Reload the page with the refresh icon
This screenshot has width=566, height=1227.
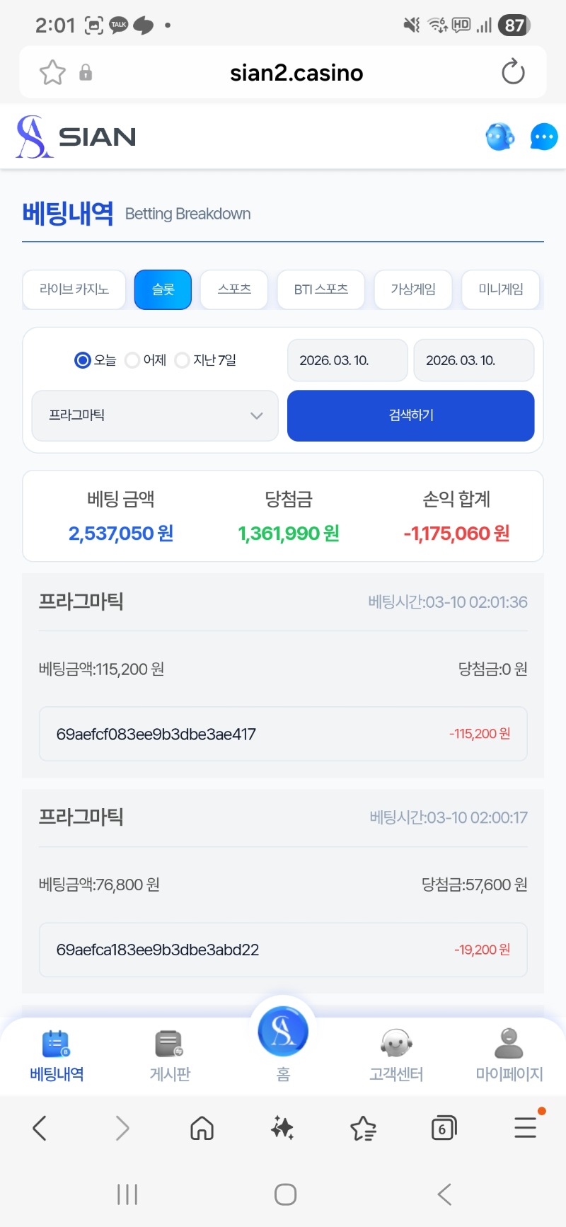coord(513,72)
